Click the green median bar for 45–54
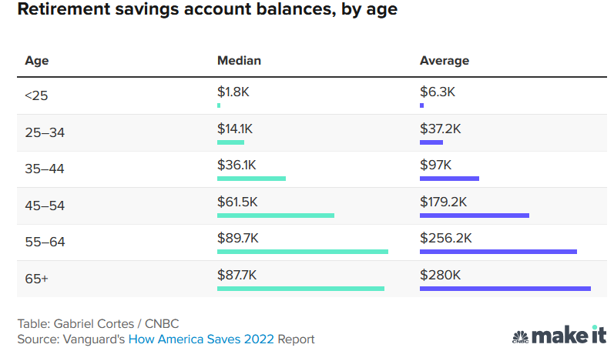 tap(275, 216)
